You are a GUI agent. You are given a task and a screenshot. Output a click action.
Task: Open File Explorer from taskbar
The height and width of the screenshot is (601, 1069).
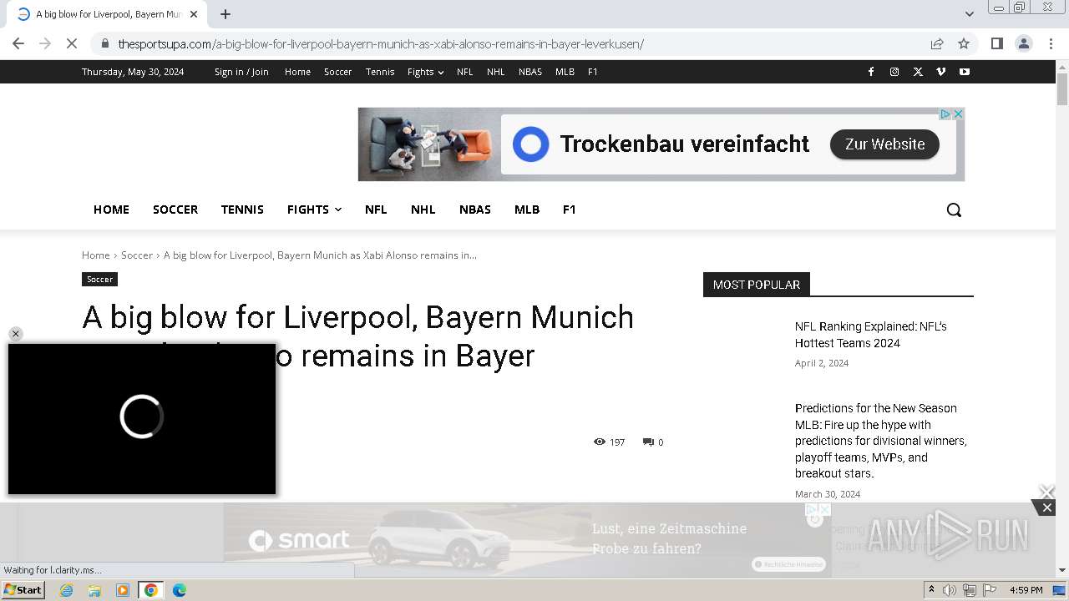point(94,590)
